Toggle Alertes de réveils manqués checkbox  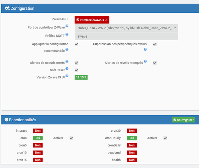(x=155, y=63)
